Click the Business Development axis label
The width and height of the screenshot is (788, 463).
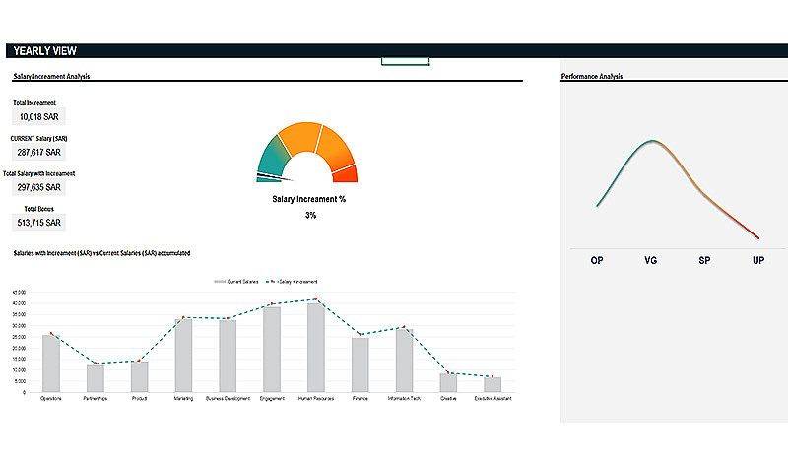click(x=228, y=398)
